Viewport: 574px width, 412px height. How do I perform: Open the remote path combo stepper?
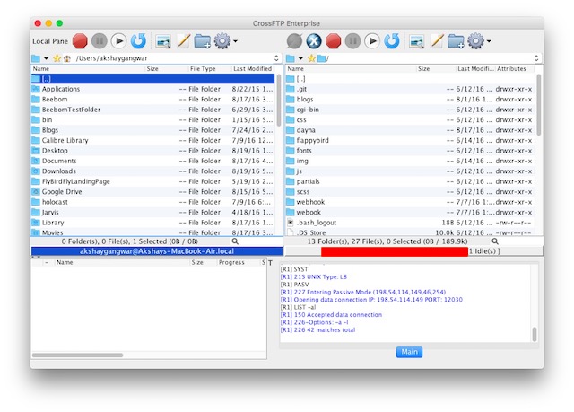click(536, 58)
